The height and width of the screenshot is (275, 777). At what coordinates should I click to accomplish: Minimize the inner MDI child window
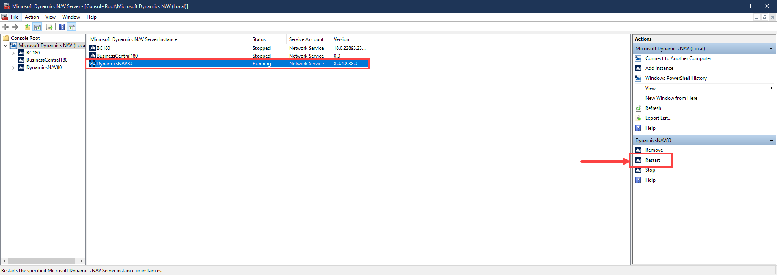pos(757,17)
